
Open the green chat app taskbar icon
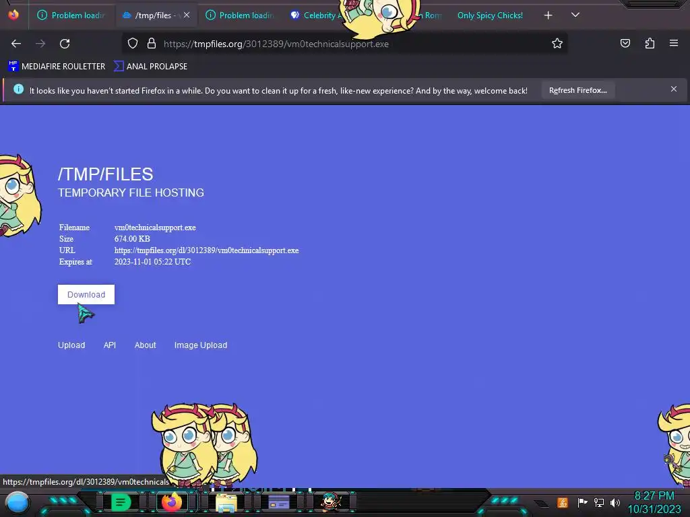point(121,502)
